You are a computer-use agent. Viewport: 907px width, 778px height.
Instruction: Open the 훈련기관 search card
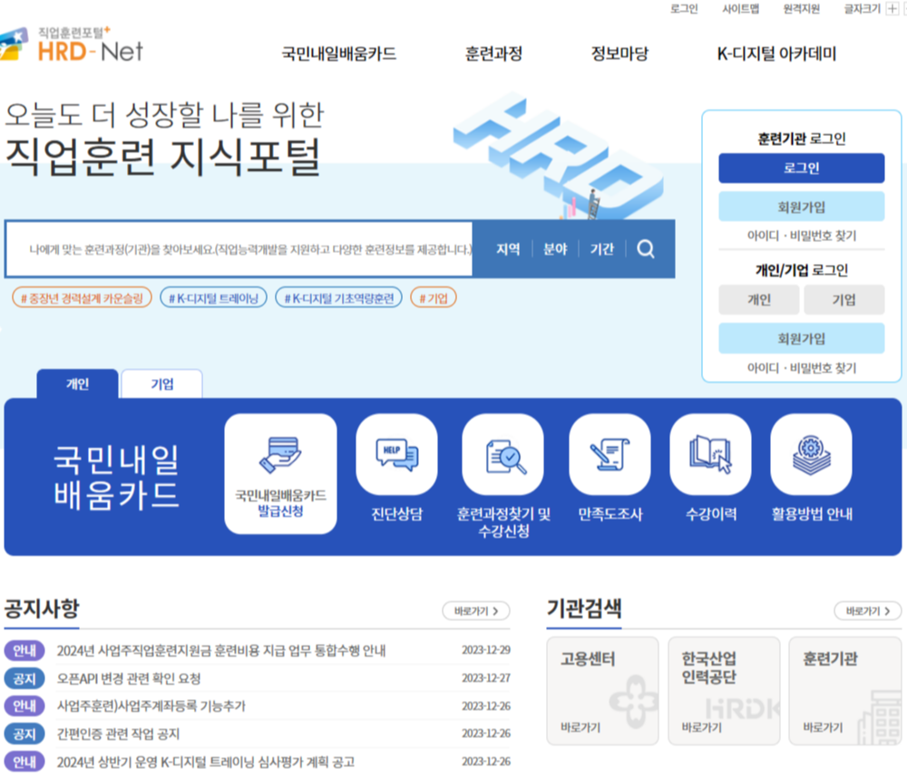[845, 691]
